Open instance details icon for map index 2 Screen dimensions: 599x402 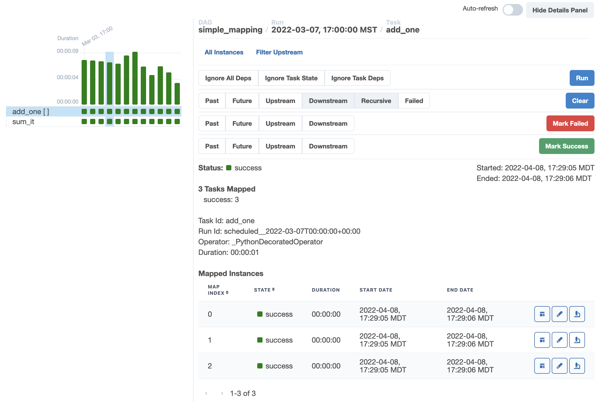[x=542, y=366]
